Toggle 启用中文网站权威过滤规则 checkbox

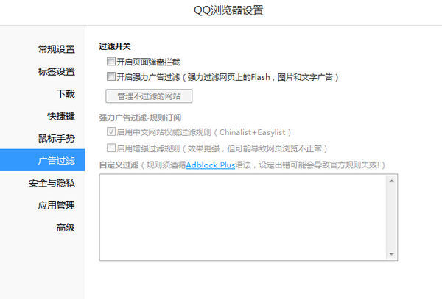coord(110,133)
